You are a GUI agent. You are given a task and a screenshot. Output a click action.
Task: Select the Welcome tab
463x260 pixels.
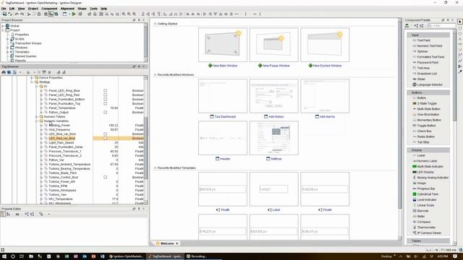[167, 243]
